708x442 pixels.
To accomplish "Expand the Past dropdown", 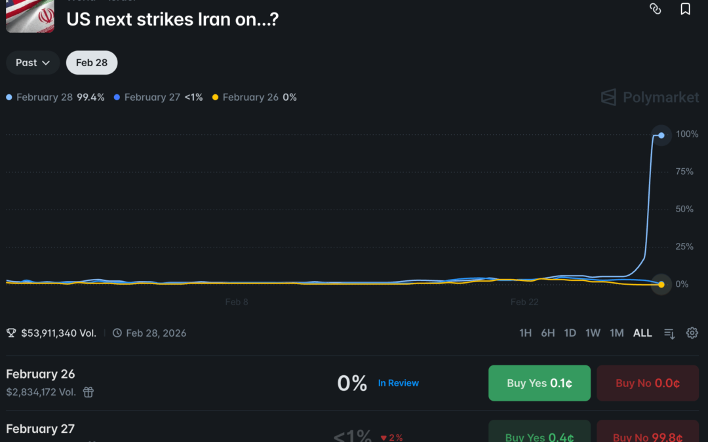I will pos(33,63).
